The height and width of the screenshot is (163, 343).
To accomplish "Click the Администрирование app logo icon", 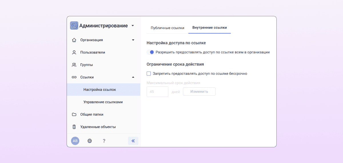I will [74, 26].
